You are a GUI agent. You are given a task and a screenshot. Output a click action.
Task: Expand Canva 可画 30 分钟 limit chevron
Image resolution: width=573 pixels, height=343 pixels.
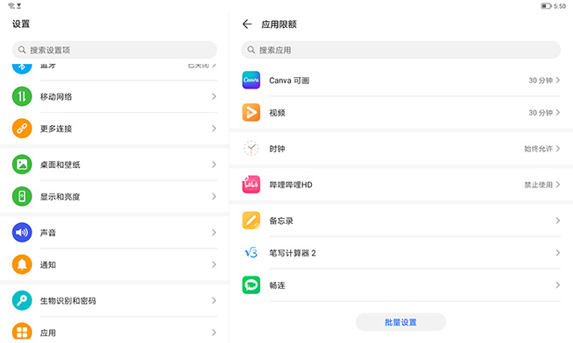pos(557,80)
